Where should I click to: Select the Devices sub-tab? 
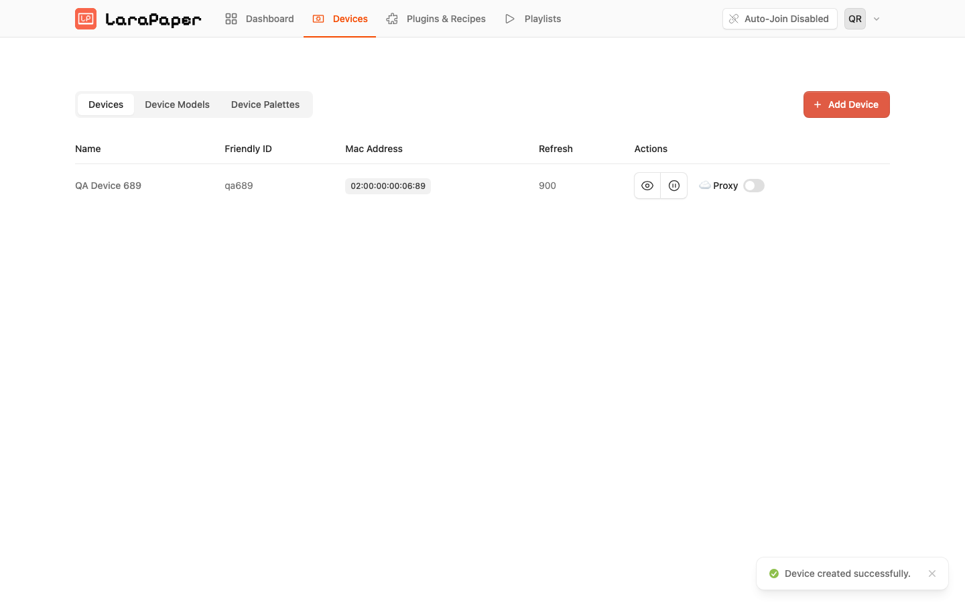(106, 105)
